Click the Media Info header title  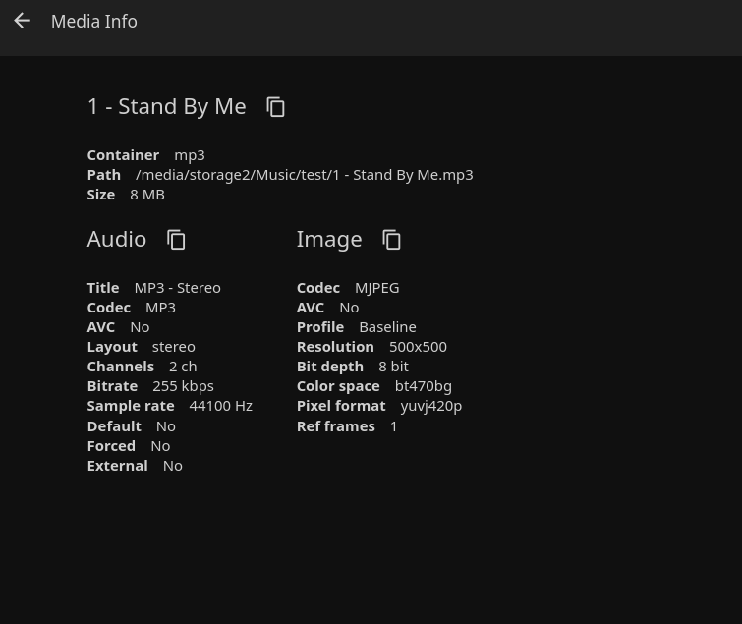click(x=94, y=21)
